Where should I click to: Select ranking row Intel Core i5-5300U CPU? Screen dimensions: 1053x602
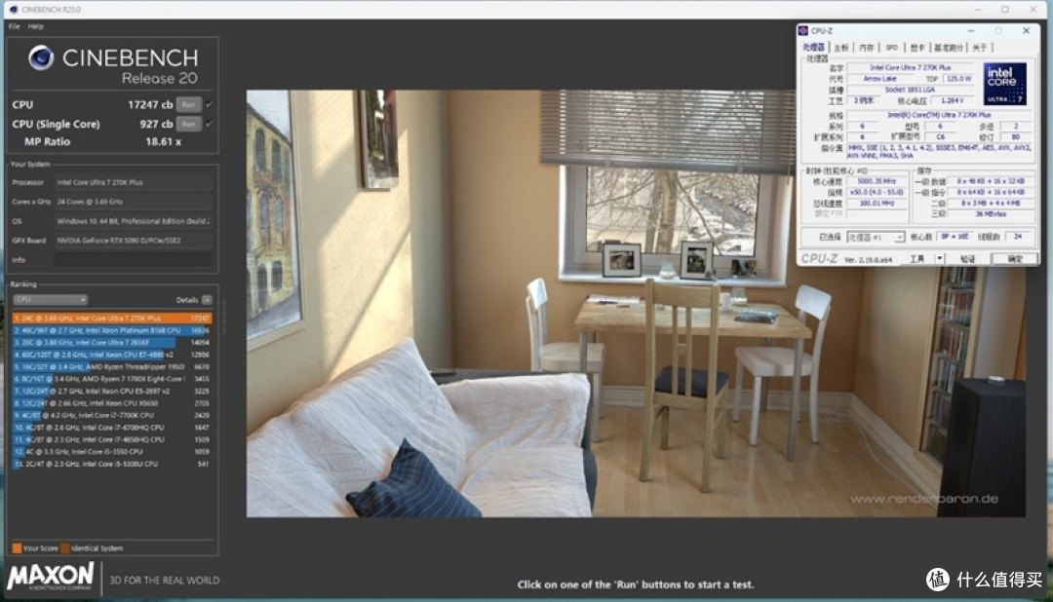[x=111, y=463]
